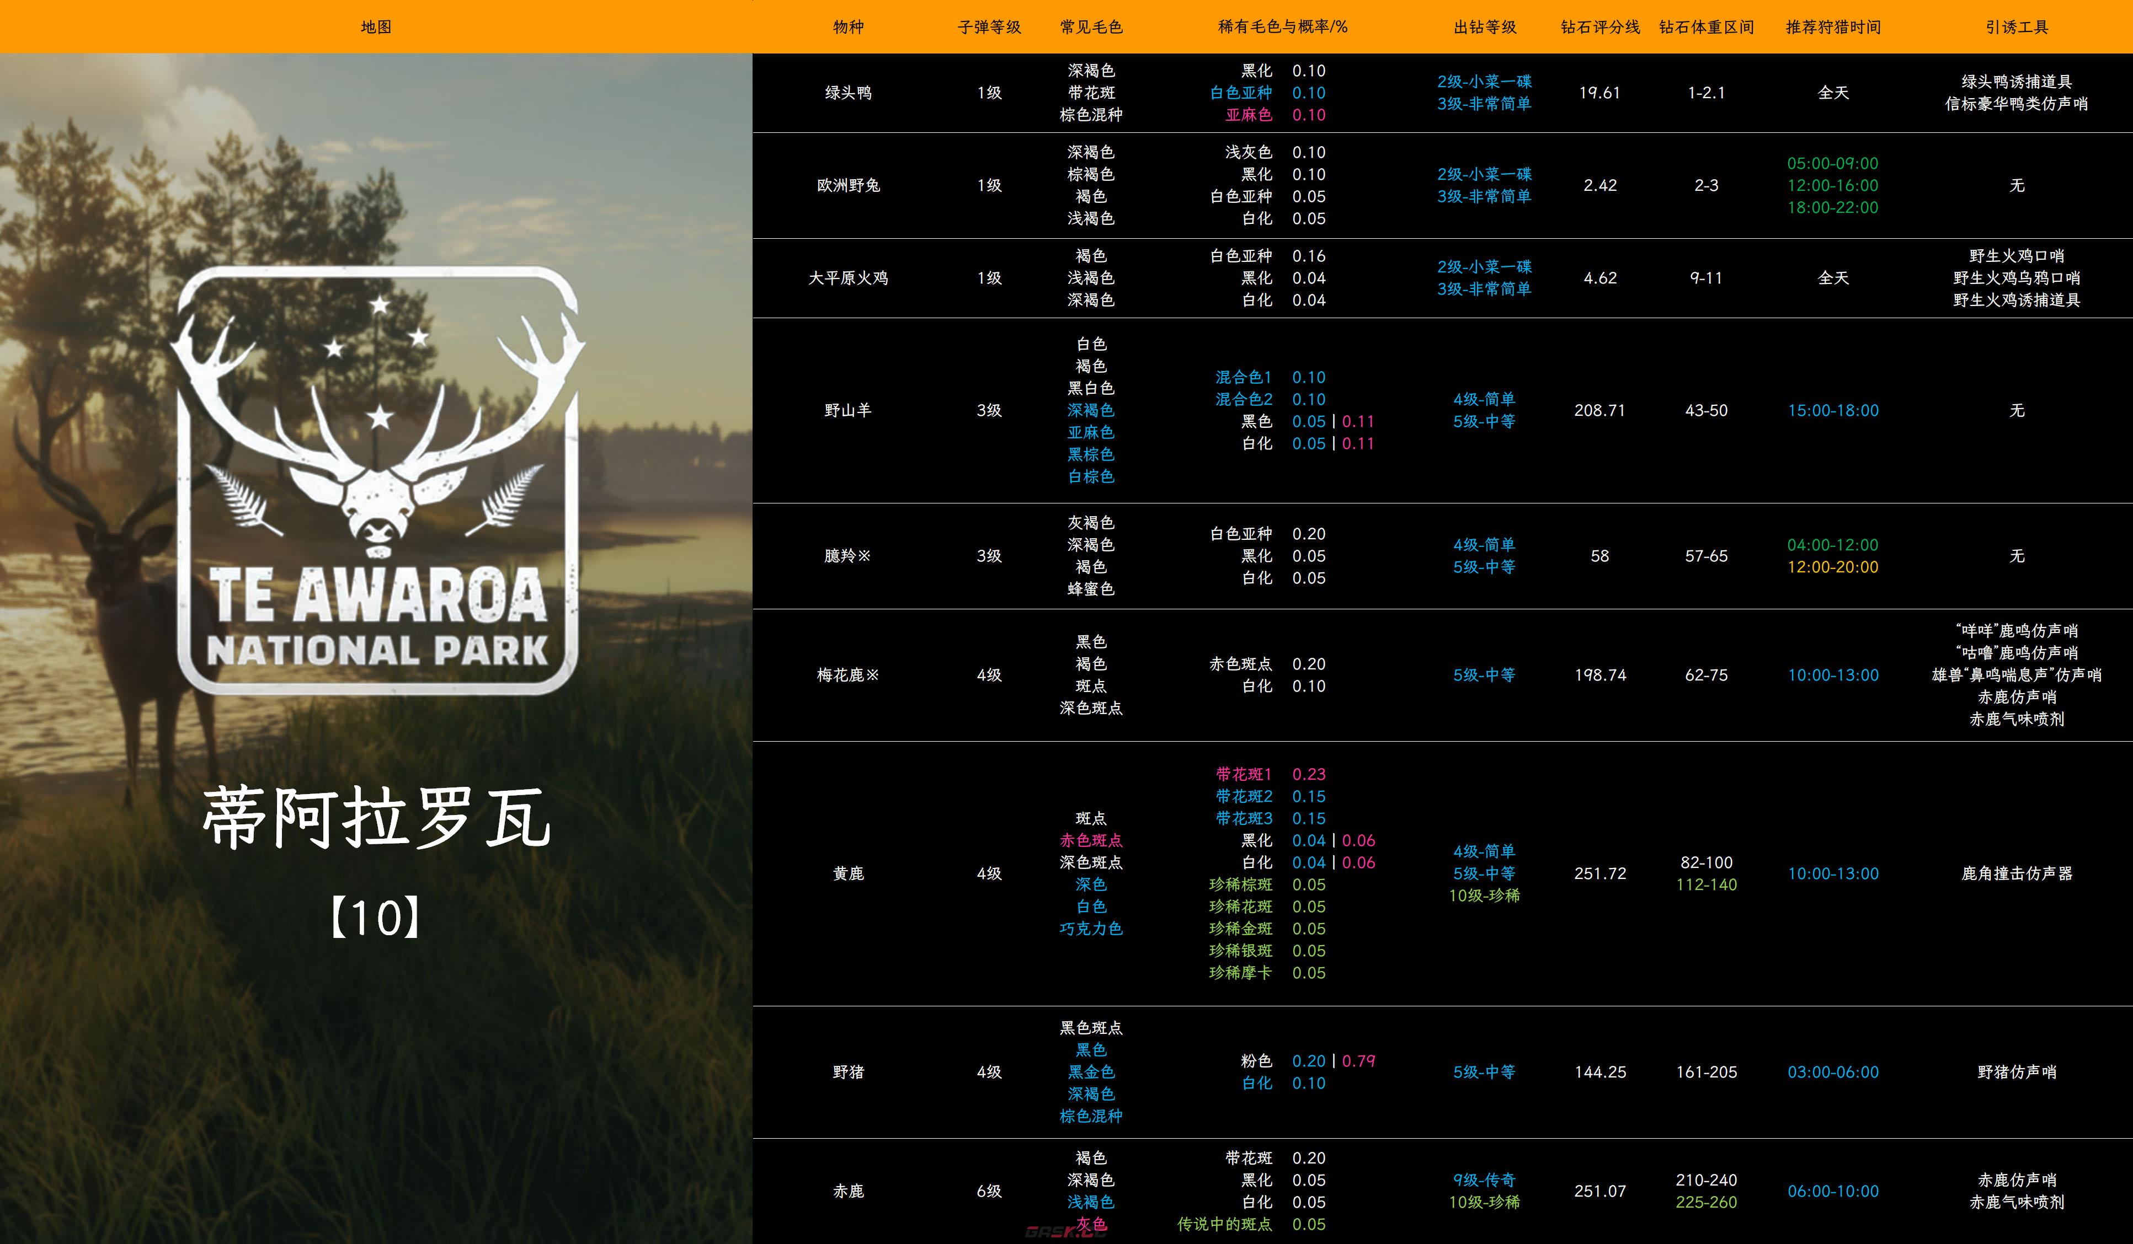
Task: Click the pink 带花斑1 rare fur entry
Action: pos(1244,775)
